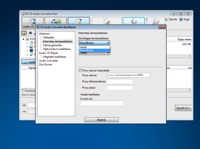Click the computer icon beside the folder button
The width and height of the screenshot is (200, 149).
(30, 33)
